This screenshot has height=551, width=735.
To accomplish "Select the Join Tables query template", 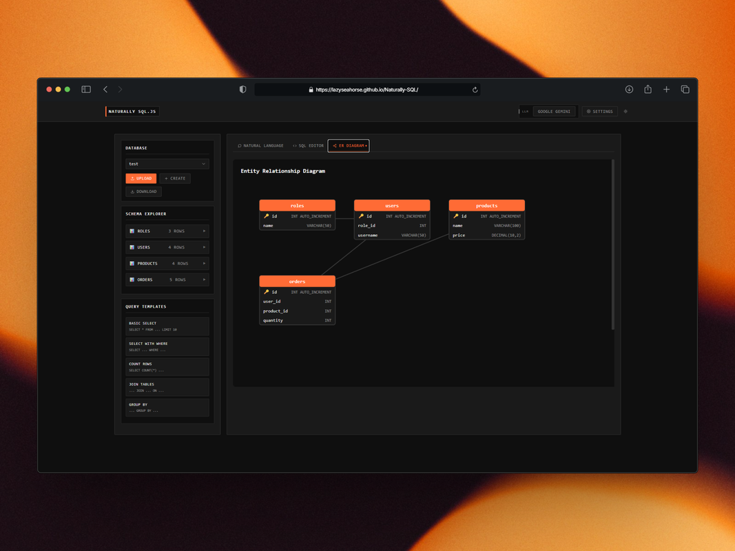I will [167, 387].
